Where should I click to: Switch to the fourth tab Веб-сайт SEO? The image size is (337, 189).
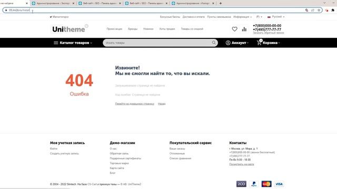[x=146, y=3]
